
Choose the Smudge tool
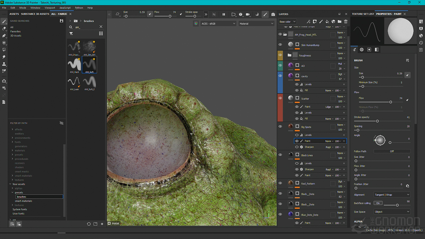click(4, 57)
